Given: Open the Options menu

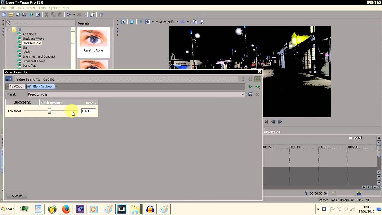Looking at the screenshot, I should point(54,8).
